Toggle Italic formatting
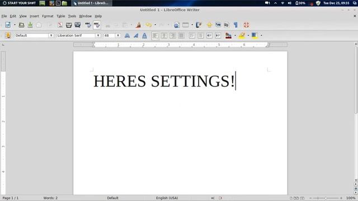Viewport: 358px width, 201px height. tap(136, 36)
